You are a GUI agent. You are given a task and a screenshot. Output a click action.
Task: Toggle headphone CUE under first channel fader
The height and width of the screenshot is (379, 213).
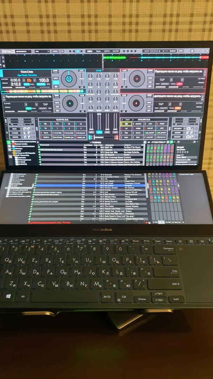(x=91, y=132)
